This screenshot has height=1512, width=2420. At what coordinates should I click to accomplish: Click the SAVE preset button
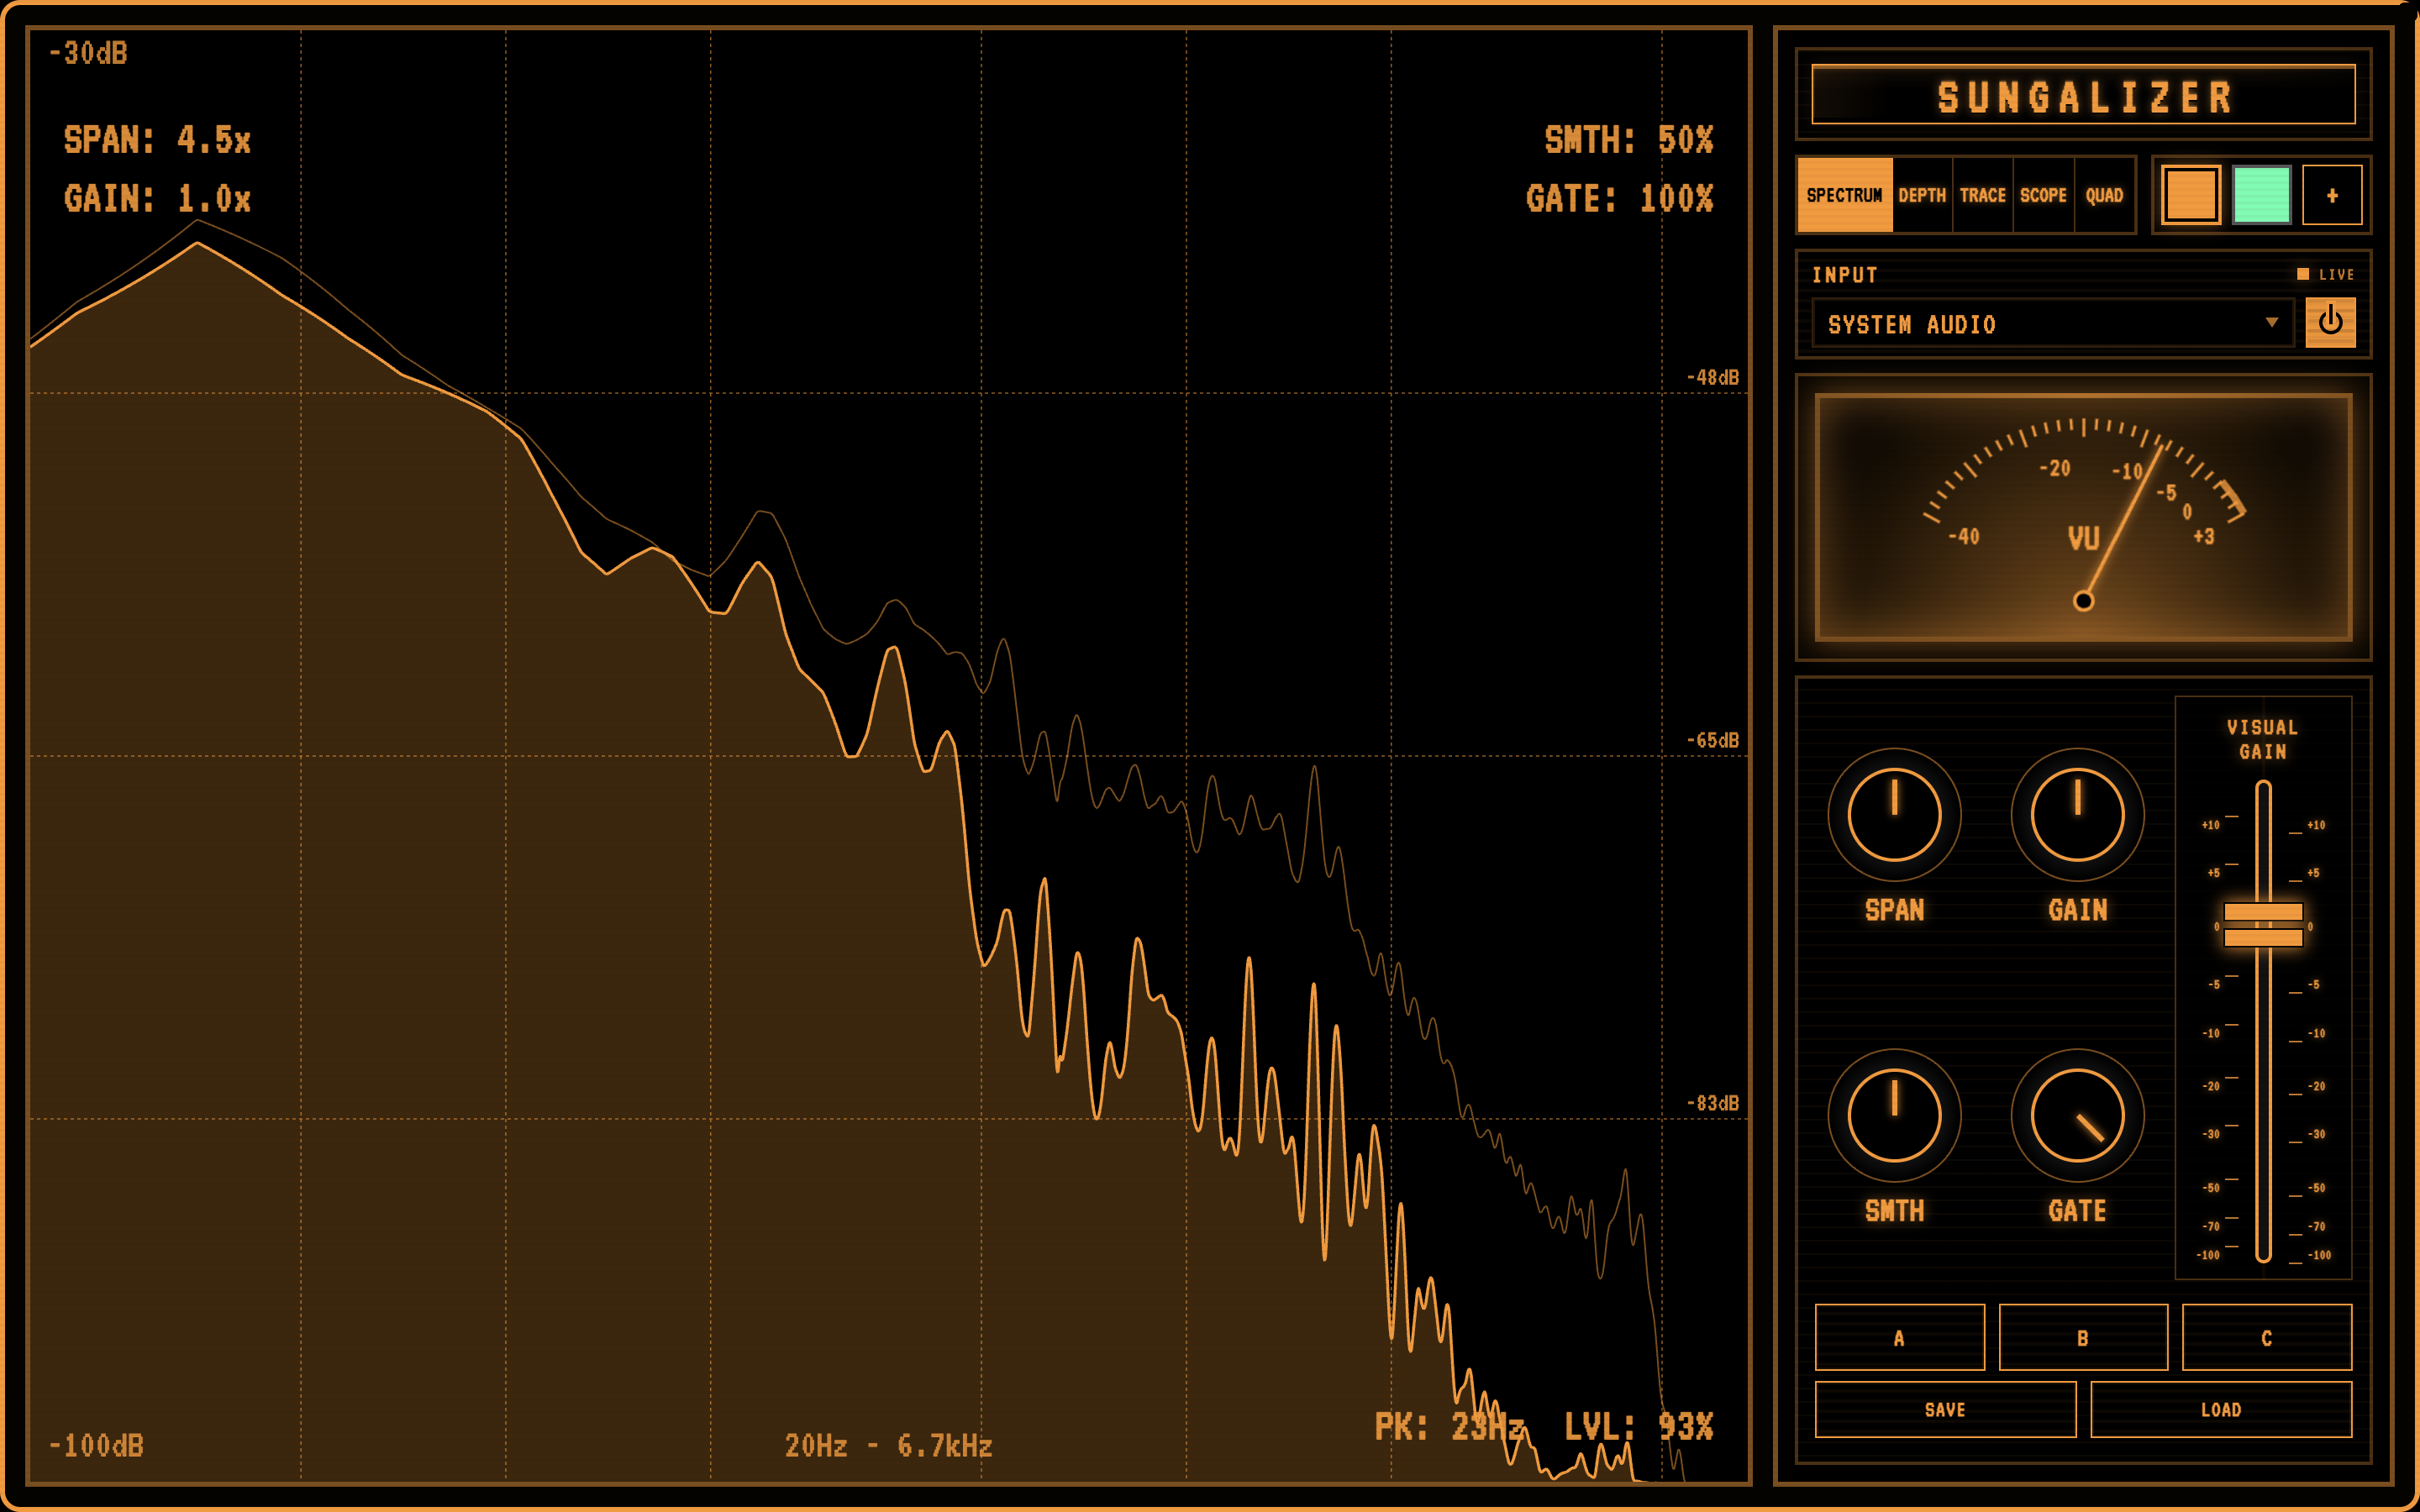(1945, 1409)
